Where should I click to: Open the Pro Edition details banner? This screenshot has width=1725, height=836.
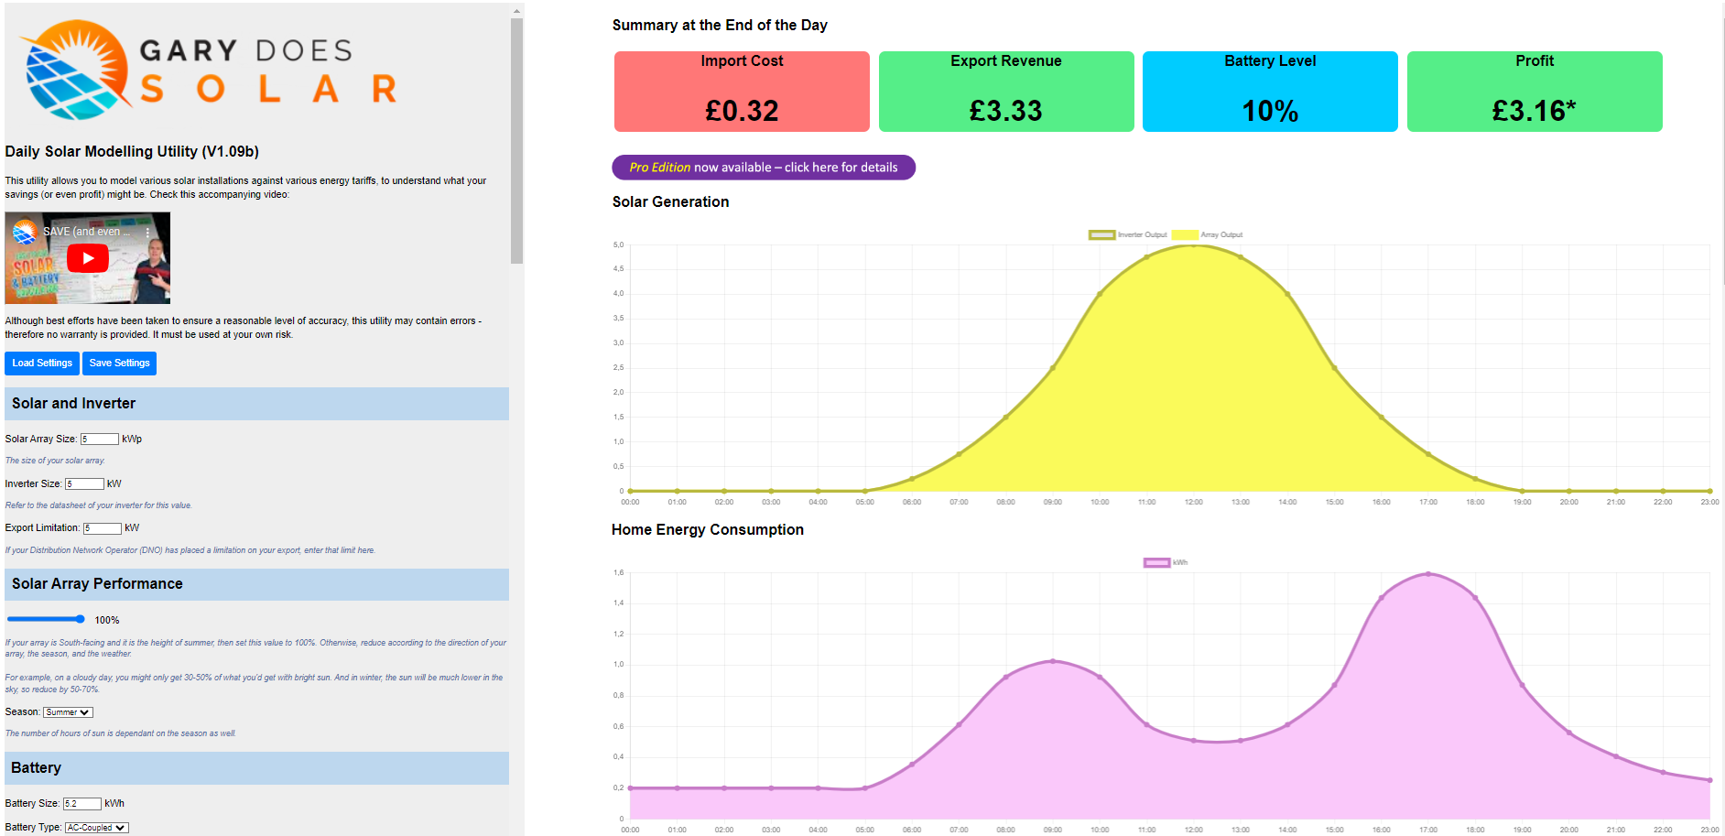(x=763, y=168)
